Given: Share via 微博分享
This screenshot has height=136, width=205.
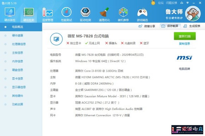Looking at the screenshot, I should pyautogui.click(x=147, y=26).
